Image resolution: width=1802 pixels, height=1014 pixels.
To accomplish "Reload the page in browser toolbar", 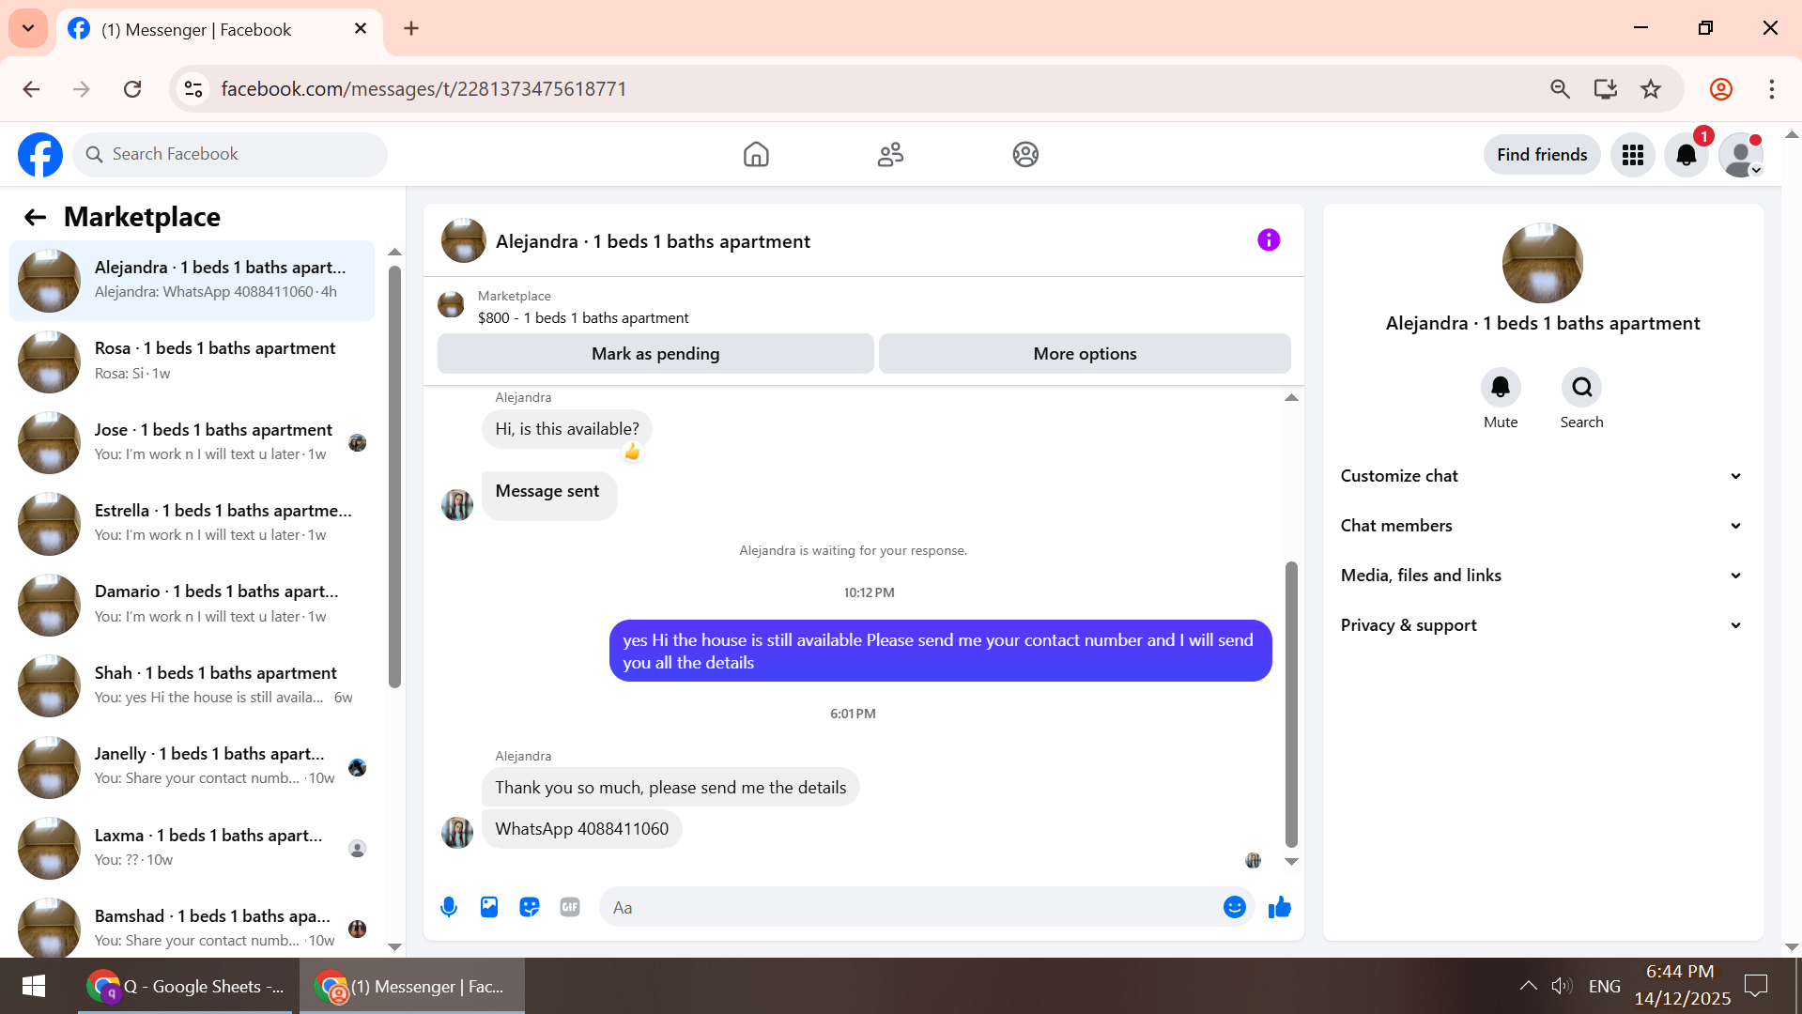I will (x=132, y=89).
